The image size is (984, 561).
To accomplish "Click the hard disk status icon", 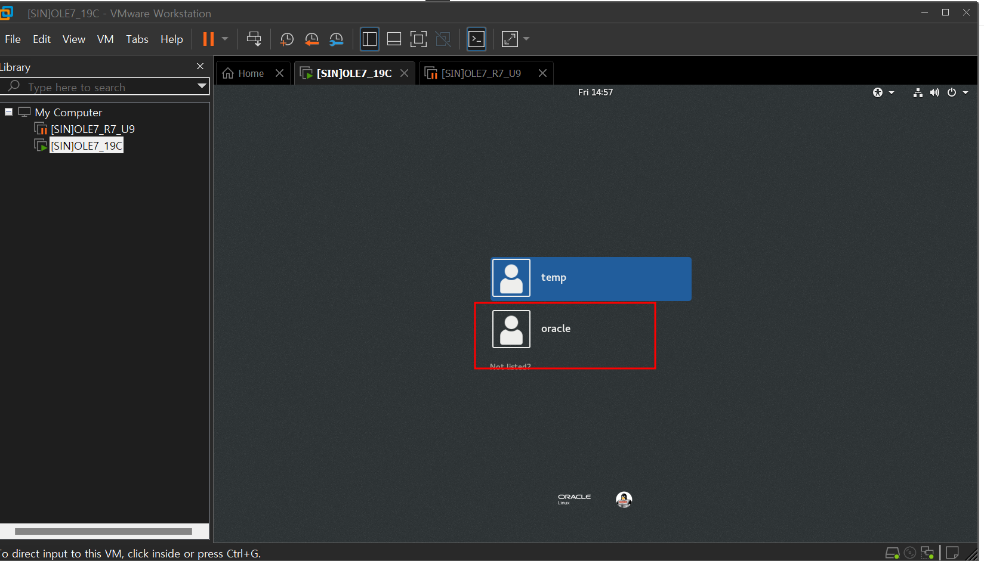I will click(x=892, y=553).
